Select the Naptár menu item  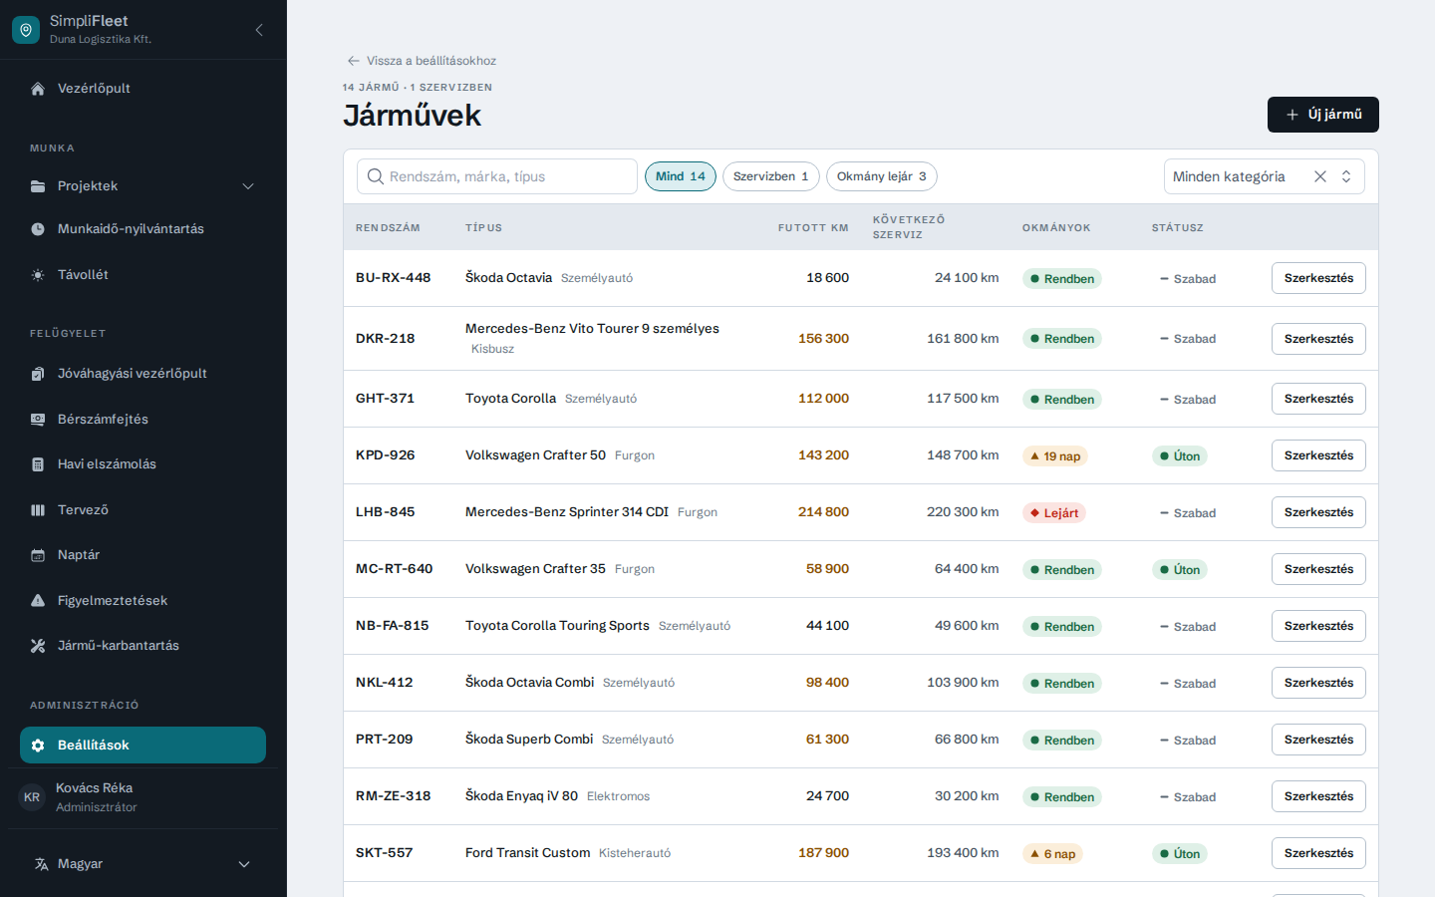[x=143, y=555]
